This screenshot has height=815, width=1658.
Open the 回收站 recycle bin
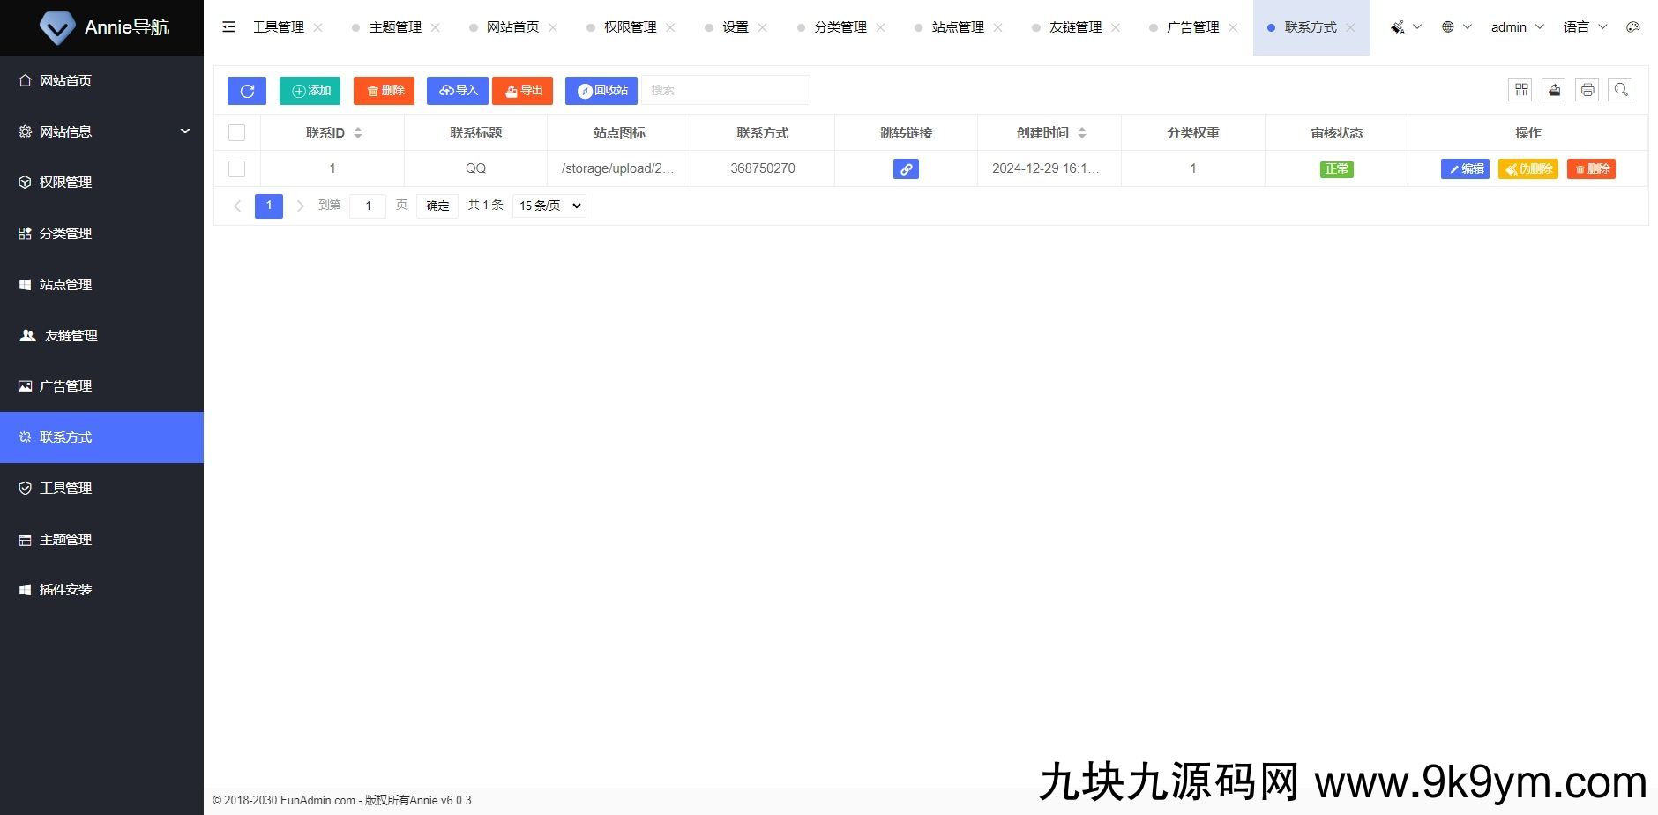tap(601, 91)
